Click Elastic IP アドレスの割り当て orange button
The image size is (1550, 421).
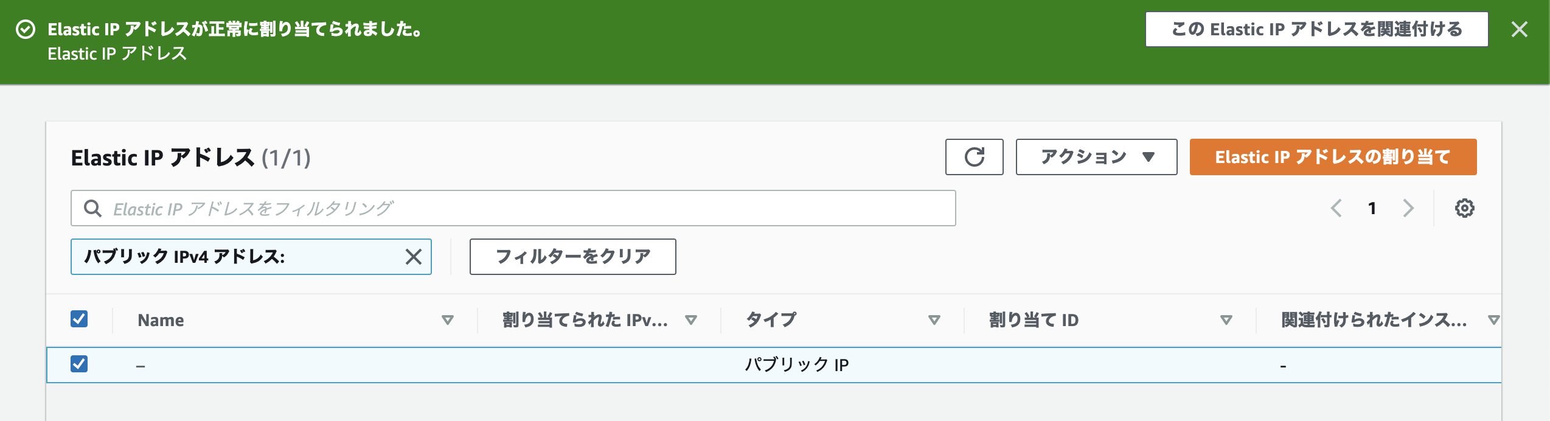tap(1333, 157)
